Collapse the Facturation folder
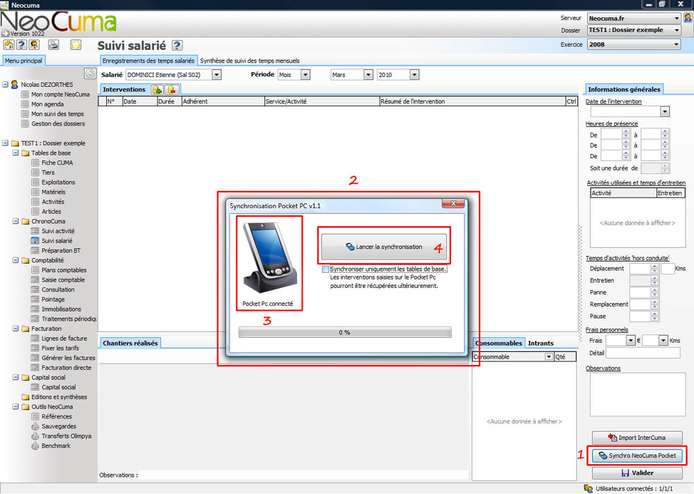 coord(15,328)
